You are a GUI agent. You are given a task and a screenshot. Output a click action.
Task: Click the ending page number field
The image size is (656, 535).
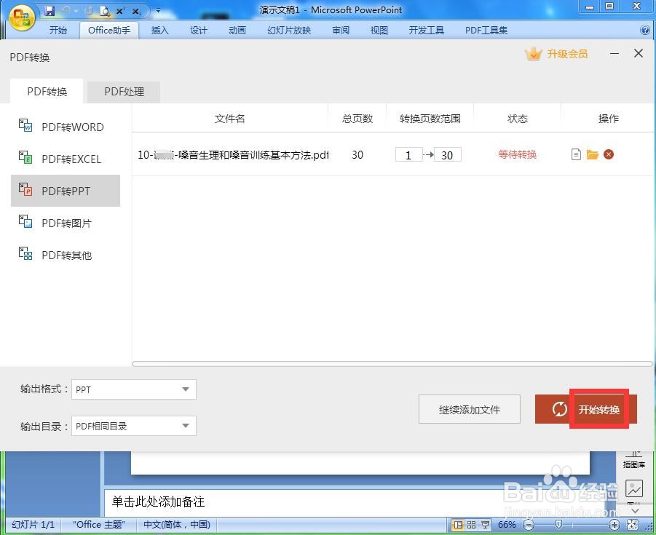pos(446,154)
